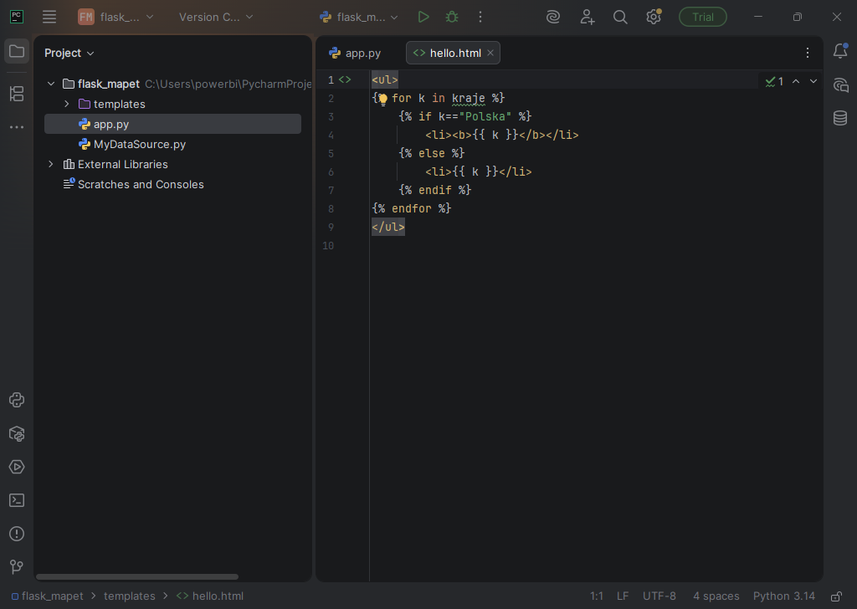Click line number 5 in gutter
Image resolution: width=857 pixels, height=609 pixels.
331,153
